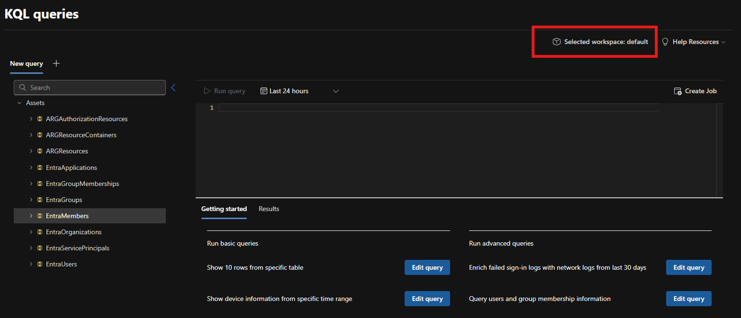Click the table icon of EntraUsers
Viewport: 741px width, 318px height.
tap(40, 264)
